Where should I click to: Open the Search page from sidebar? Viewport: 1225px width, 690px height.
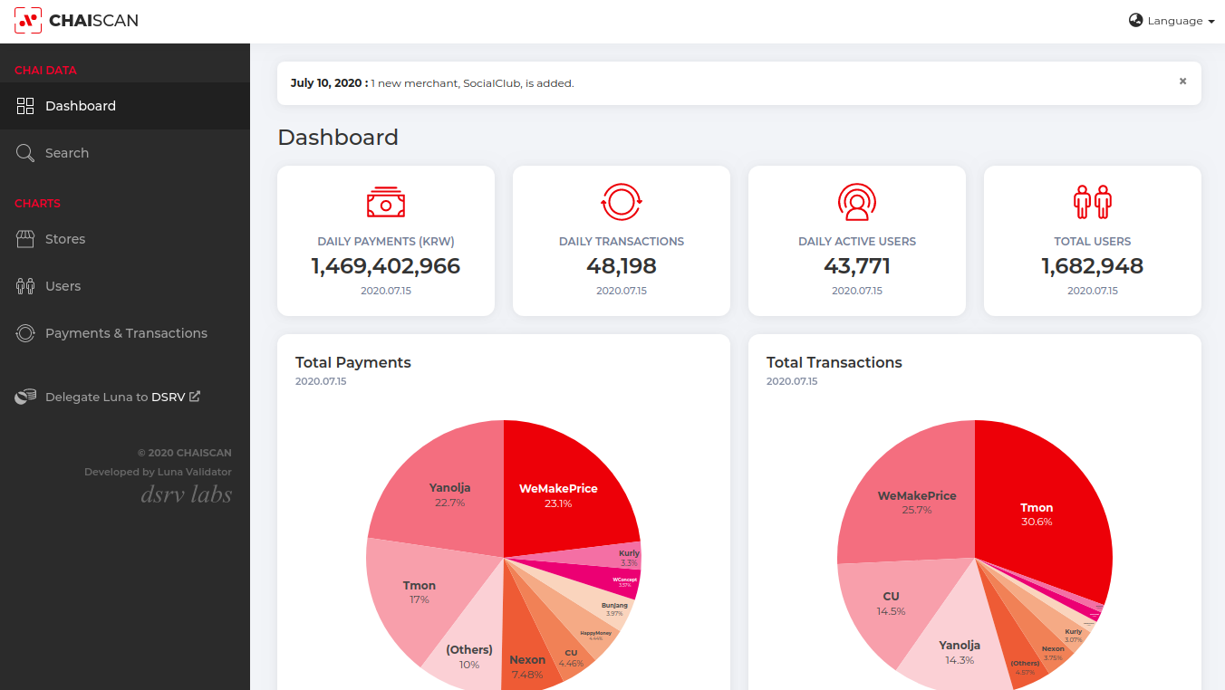(67, 153)
